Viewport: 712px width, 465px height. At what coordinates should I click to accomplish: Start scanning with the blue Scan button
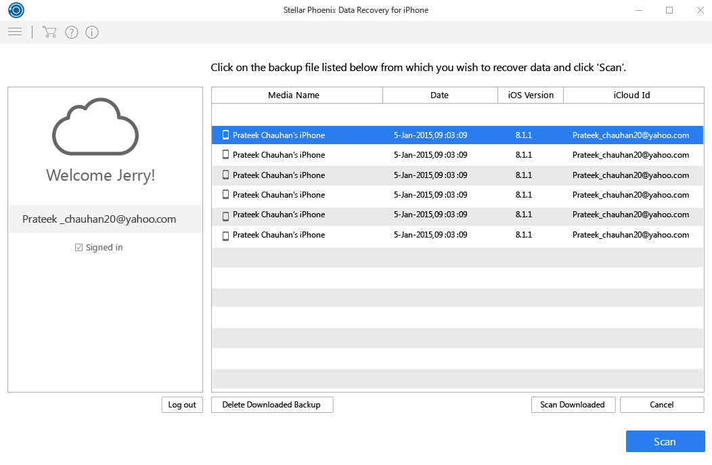[665, 441]
